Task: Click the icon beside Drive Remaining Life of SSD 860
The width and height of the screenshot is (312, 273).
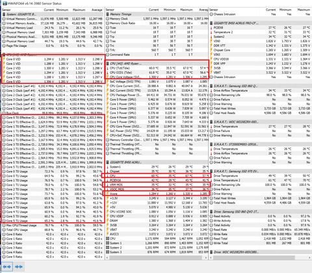Action: [211, 95]
